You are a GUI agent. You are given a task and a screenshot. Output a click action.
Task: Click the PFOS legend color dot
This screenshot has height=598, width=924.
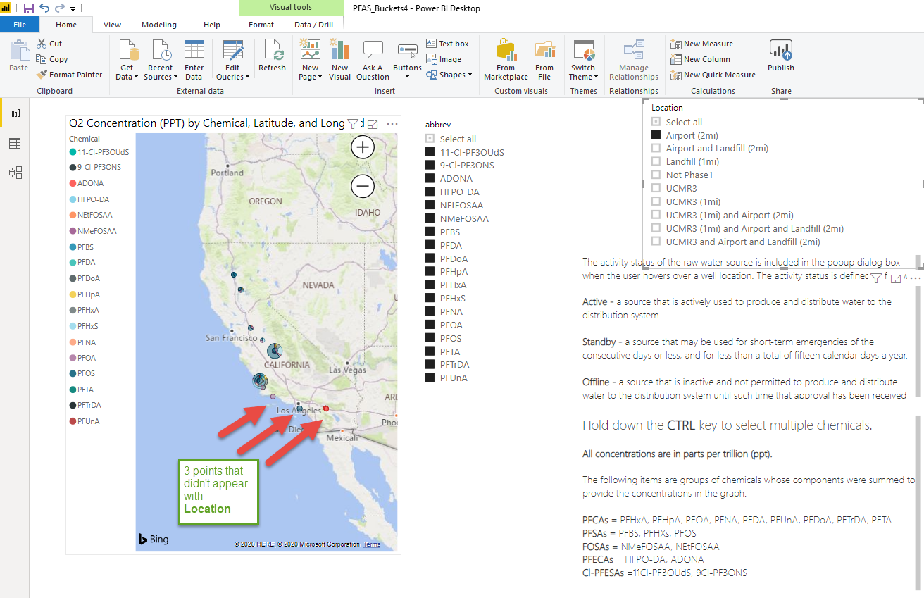tap(73, 373)
